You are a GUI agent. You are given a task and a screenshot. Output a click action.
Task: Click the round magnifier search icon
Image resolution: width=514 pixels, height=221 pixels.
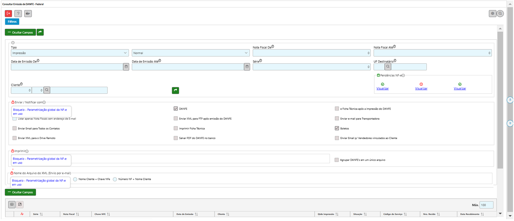click(500, 13)
